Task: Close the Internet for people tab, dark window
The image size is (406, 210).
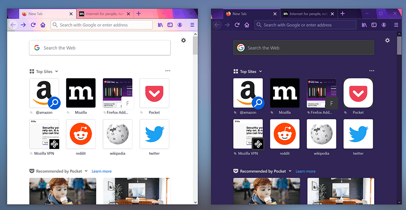Action: [332, 14]
